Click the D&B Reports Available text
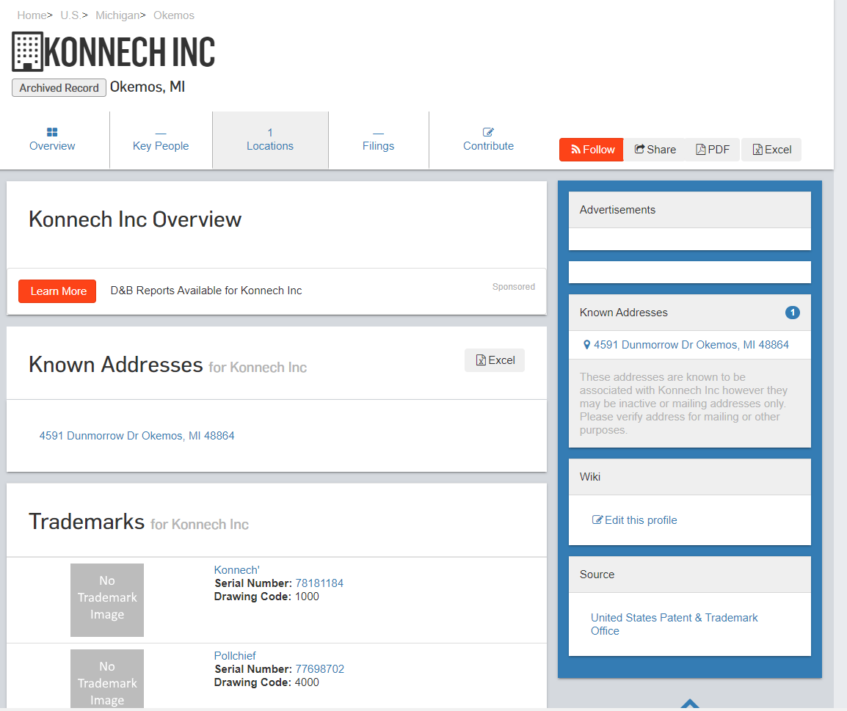Viewport: 847px width, 711px height. click(206, 291)
